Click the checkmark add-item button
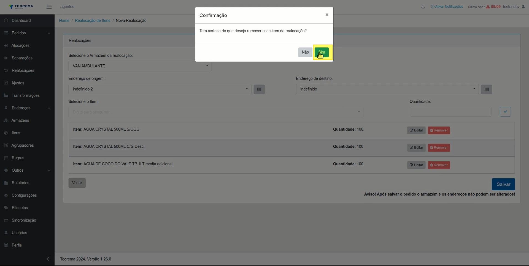This screenshot has height=266, width=529. point(505,112)
